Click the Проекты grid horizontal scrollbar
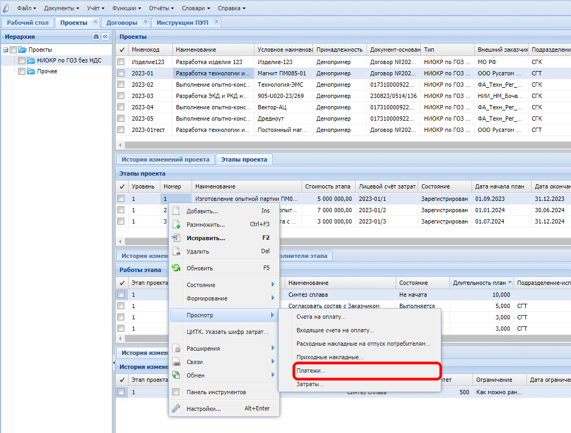 (x=344, y=145)
